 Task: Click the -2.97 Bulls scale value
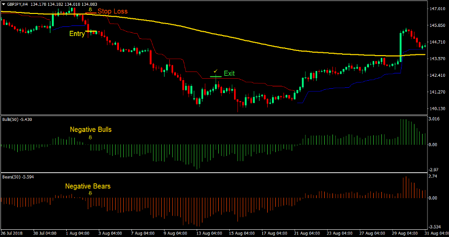point(434,170)
